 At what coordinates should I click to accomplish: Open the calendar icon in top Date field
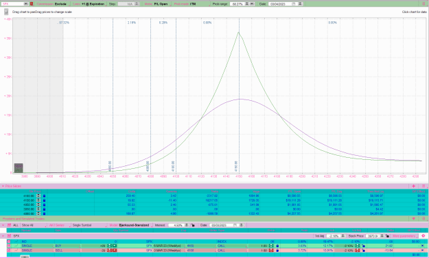tap(293, 4)
